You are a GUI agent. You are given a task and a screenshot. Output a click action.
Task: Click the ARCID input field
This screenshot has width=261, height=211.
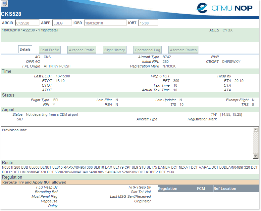tap(27, 23)
